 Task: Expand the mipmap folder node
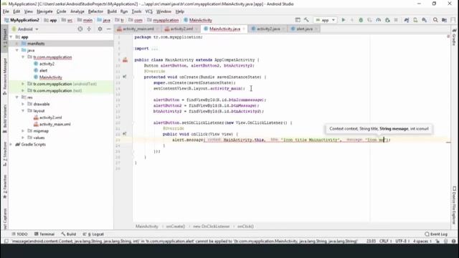click(x=23, y=131)
